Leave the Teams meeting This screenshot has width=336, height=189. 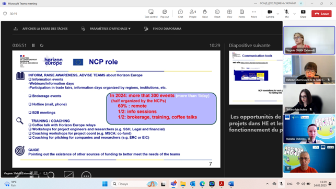click(x=321, y=14)
